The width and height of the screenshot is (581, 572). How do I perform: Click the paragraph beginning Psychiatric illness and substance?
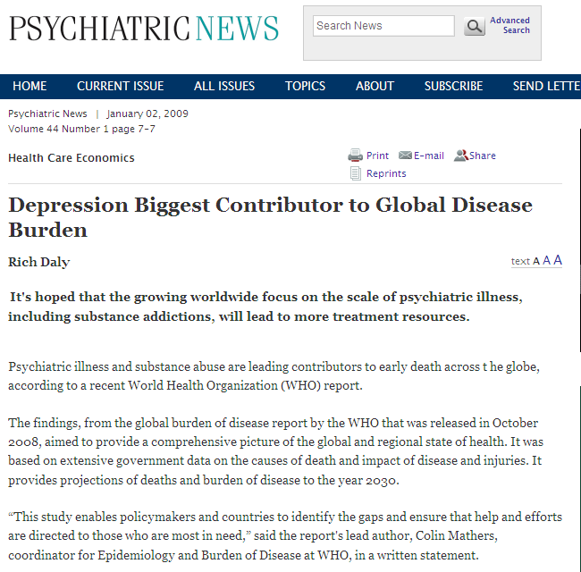[274, 376]
